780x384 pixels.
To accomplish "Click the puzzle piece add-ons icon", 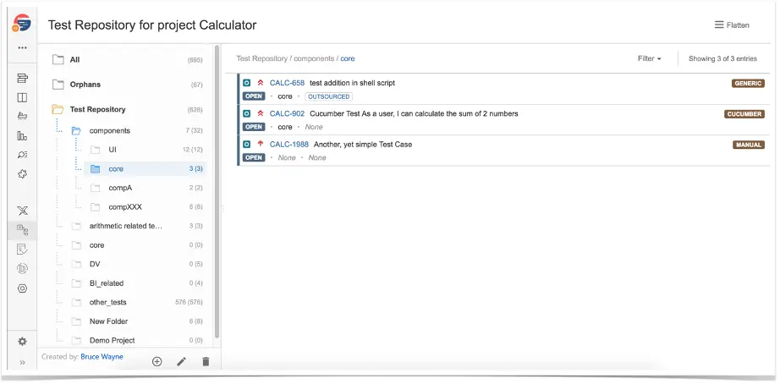I will tap(23, 174).
